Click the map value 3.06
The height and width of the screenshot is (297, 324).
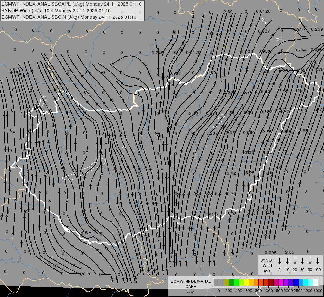click(x=249, y=153)
